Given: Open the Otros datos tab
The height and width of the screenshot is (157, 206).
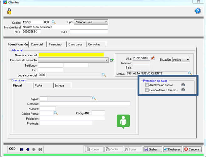Looking at the screenshot, I should click(75, 44).
